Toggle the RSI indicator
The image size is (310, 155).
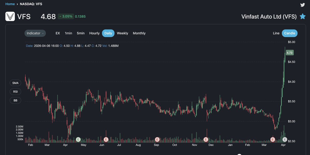coord(16,92)
